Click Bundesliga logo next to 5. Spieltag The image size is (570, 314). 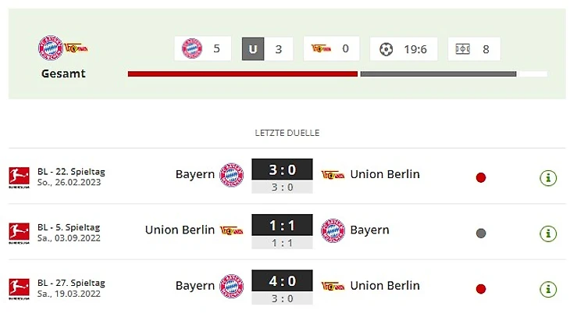[18, 233]
